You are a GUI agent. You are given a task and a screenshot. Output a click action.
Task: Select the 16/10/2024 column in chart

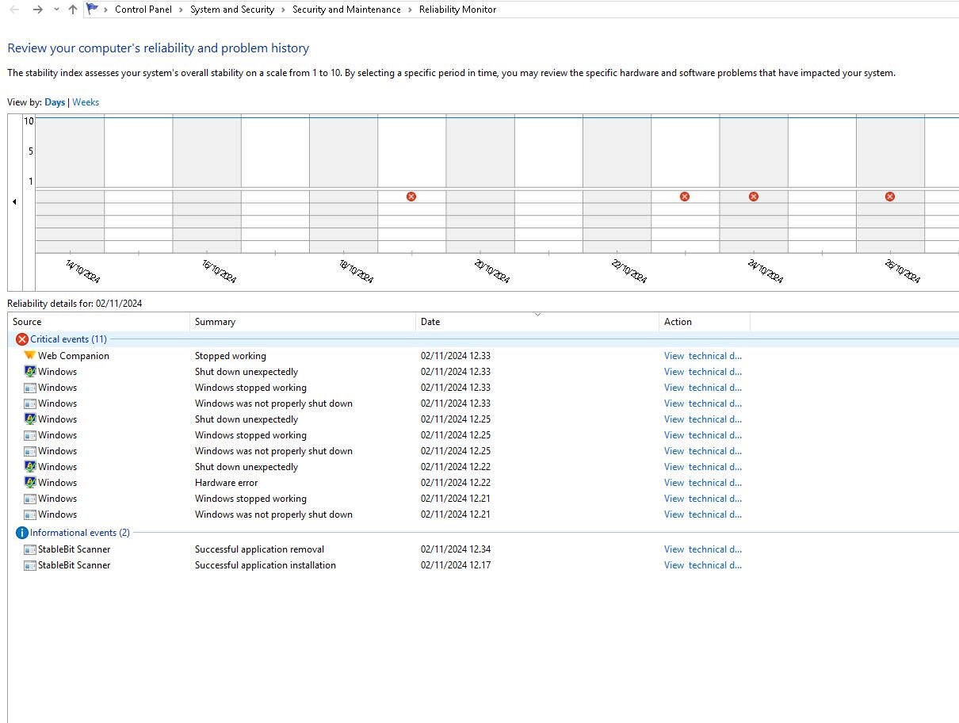pos(207,184)
